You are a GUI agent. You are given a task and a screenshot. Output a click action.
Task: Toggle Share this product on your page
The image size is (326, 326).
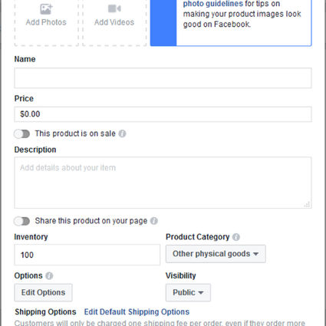(22, 221)
